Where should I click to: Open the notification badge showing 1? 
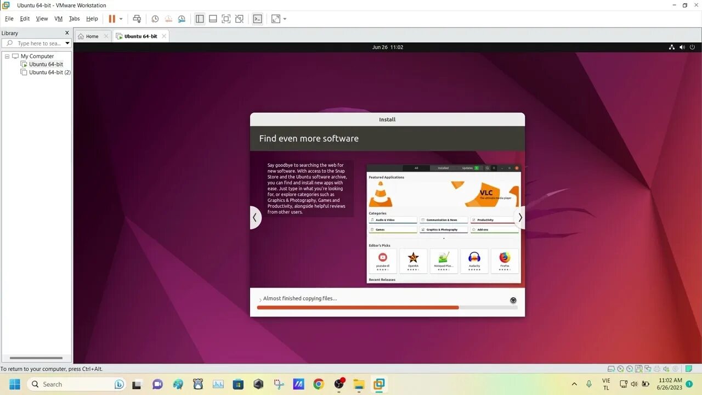point(689,384)
